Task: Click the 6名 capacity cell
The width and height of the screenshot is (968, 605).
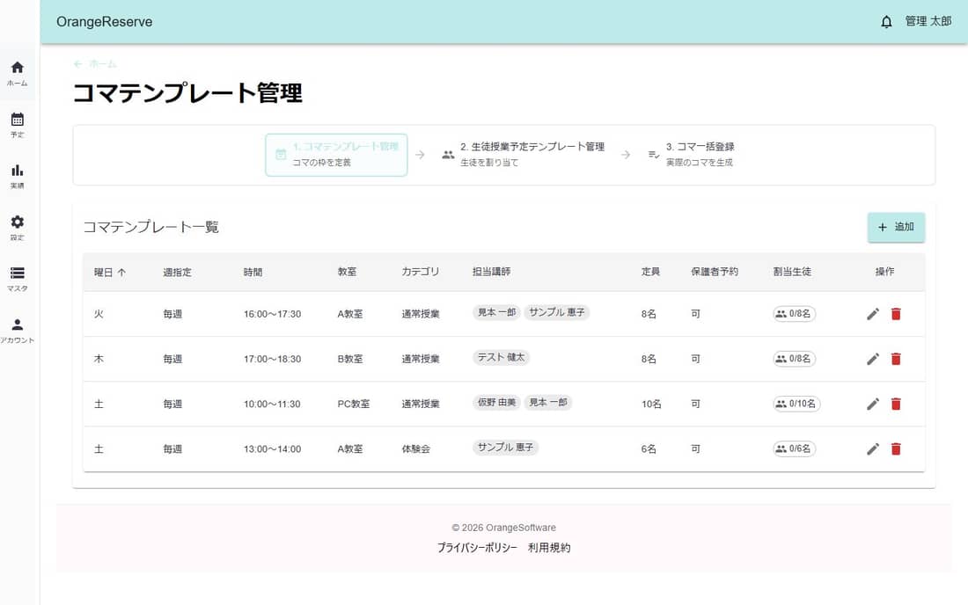Action: (x=649, y=449)
